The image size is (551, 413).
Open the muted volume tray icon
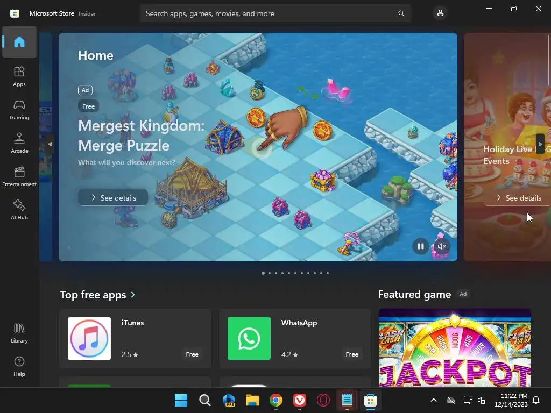click(482, 400)
